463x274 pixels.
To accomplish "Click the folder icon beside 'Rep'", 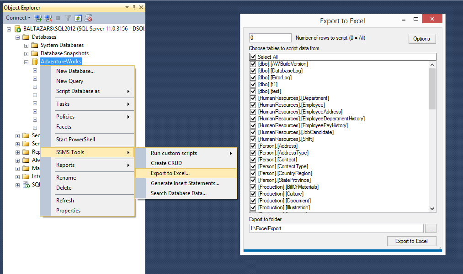I will pos(26,152).
